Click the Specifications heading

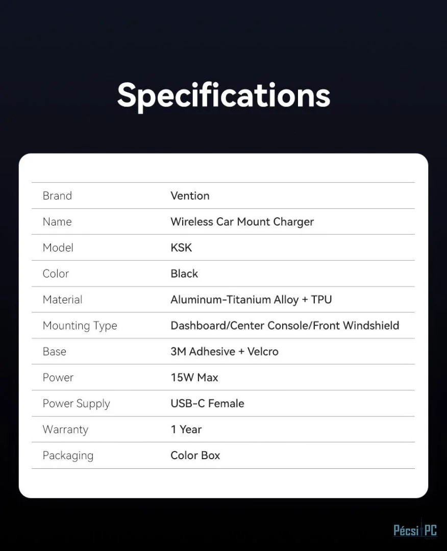[224, 95]
